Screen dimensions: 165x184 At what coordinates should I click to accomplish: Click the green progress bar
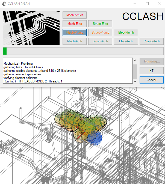tap(83, 51)
